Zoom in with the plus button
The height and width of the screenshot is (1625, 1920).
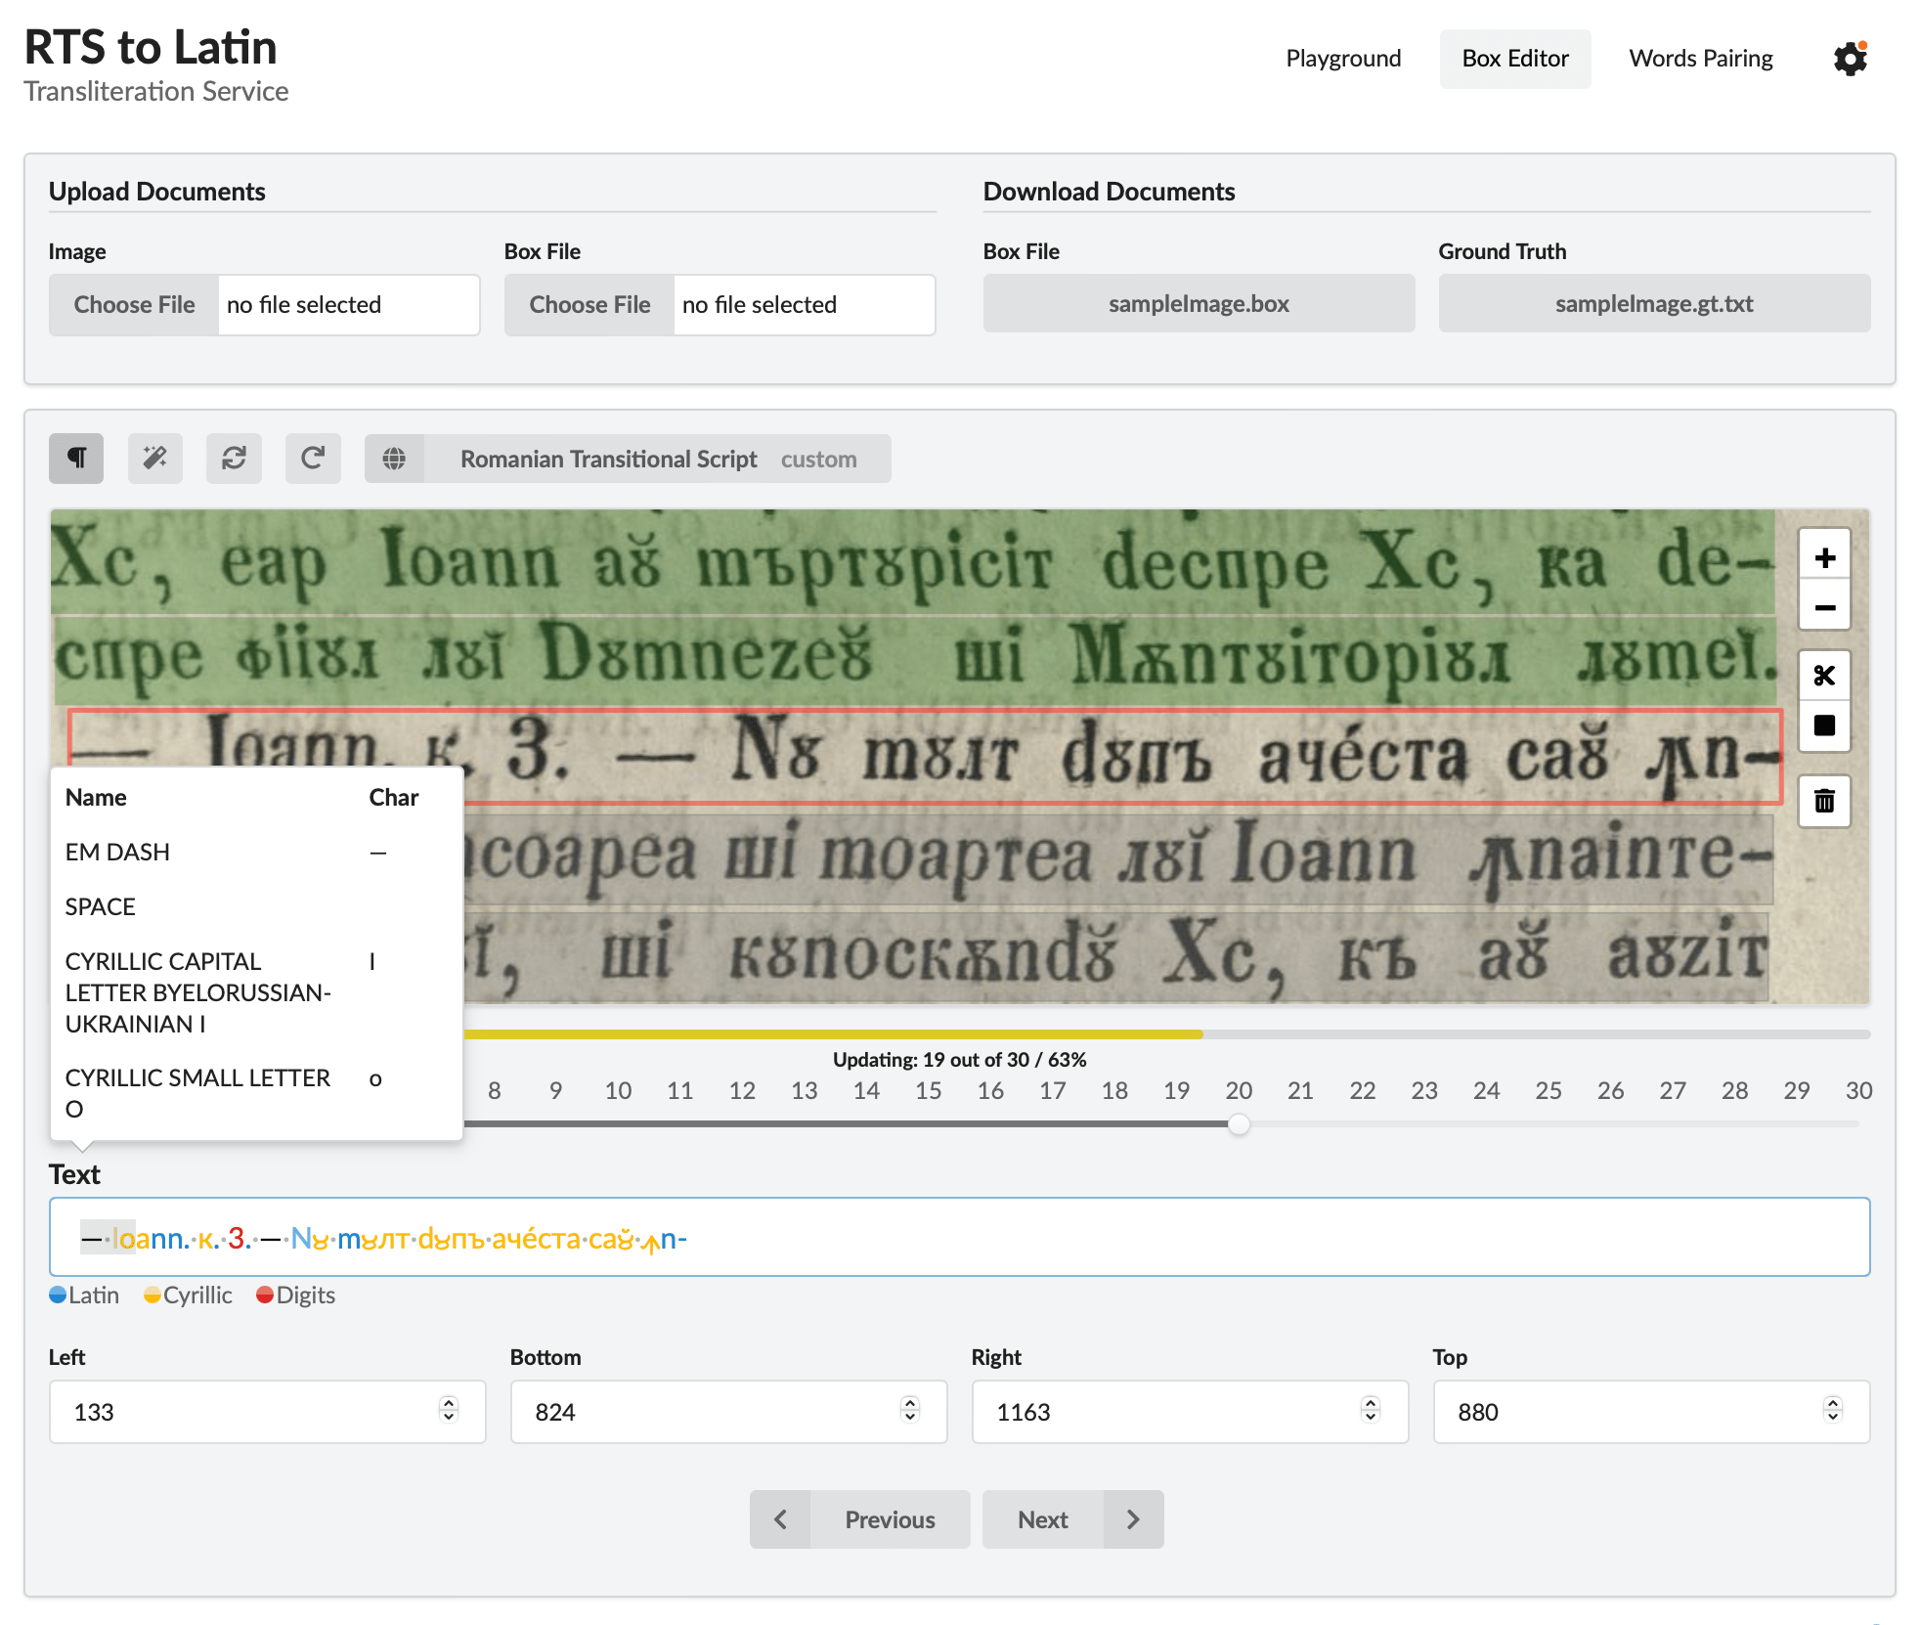[x=1824, y=558]
